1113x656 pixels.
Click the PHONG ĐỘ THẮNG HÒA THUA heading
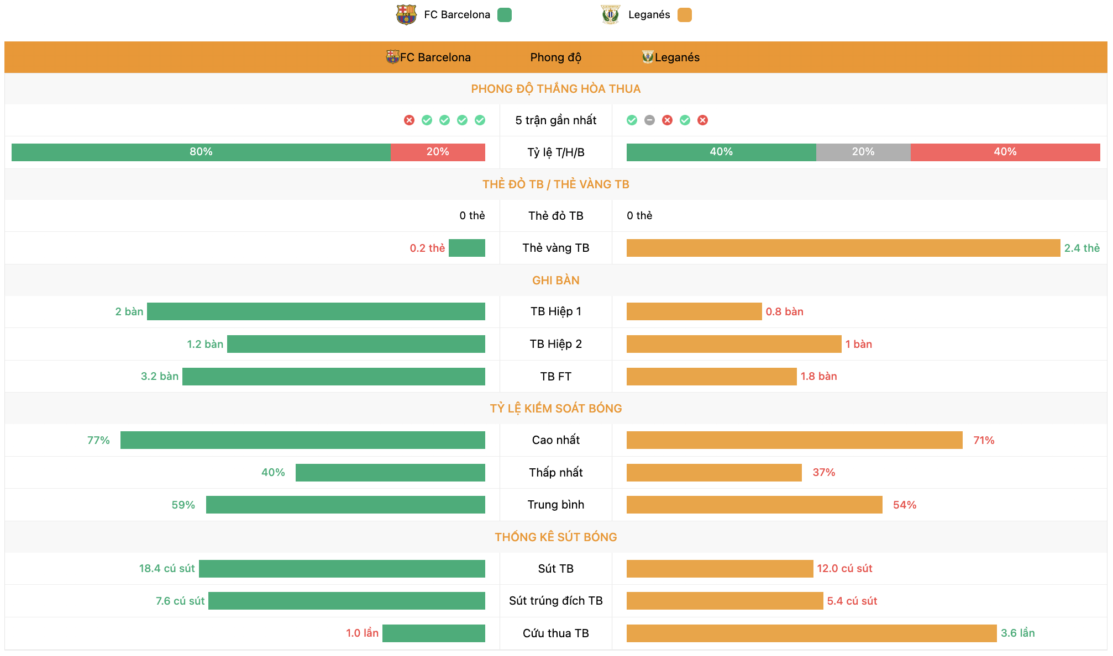pos(556,89)
